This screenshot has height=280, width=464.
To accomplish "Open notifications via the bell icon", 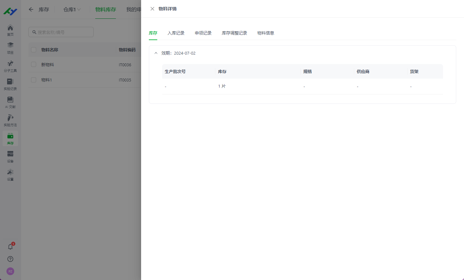I will pos(10,246).
